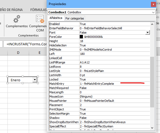Expand the ComboBox1 object selector dropdown

[153, 12]
